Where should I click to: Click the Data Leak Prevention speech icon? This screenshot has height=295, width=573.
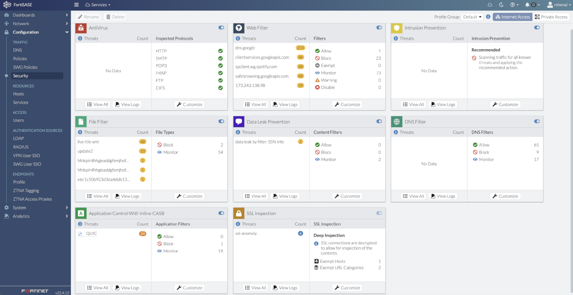pos(239,122)
